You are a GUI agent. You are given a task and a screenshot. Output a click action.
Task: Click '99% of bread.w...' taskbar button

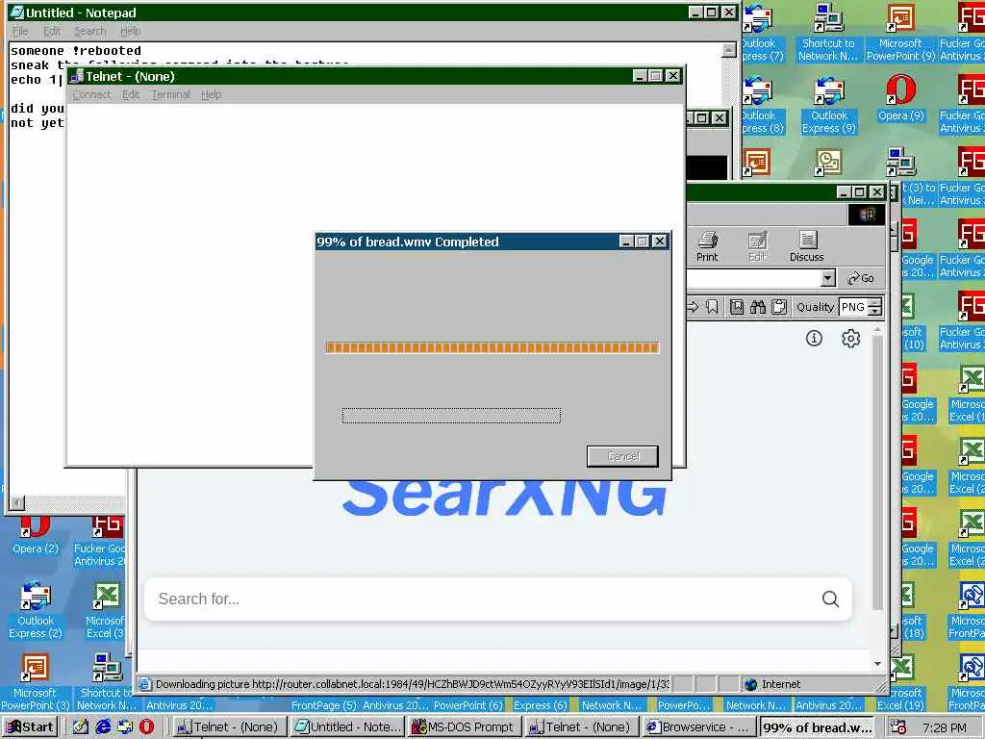click(x=817, y=727)
